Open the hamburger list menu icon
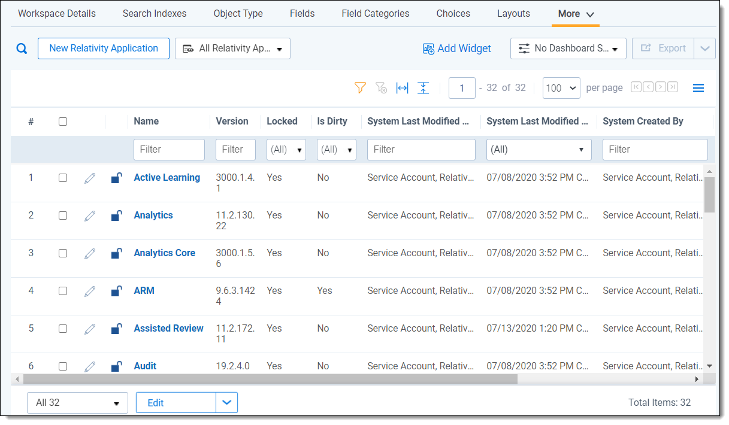The image size is (729, 425). [x=698, y=88]
